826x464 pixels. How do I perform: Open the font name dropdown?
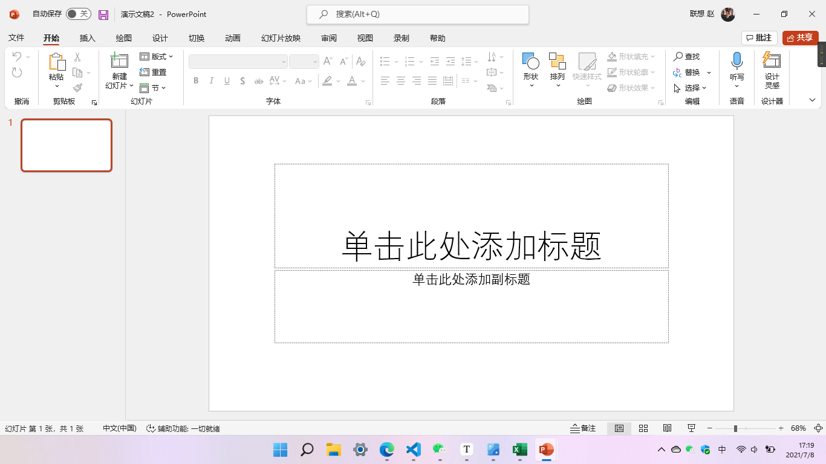tap(284, 62)
